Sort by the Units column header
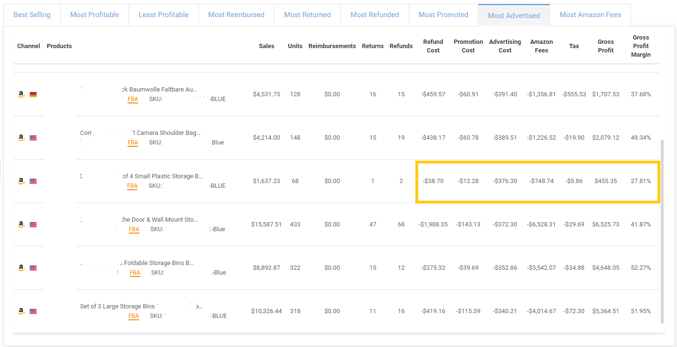This screenshot has height=347, width=677. pyautogui.click(x=295, y=46)
